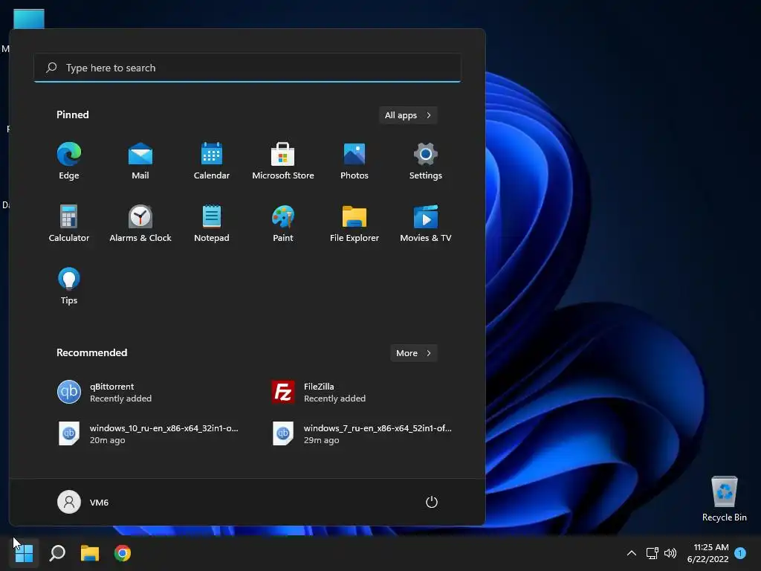Open taskbar Search magnifier
This screenshot has width=761, height=571.
57,553
